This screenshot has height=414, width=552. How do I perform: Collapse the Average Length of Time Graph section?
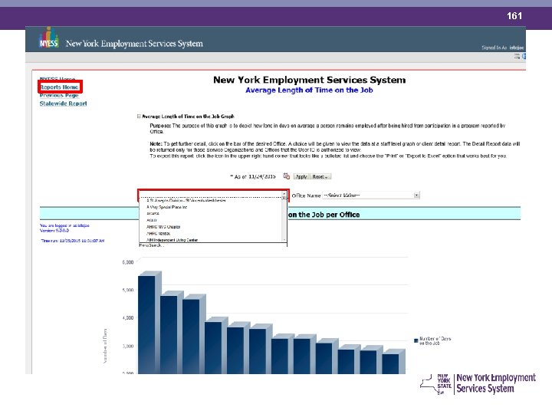pyautogui.click(x=139, y=117)
